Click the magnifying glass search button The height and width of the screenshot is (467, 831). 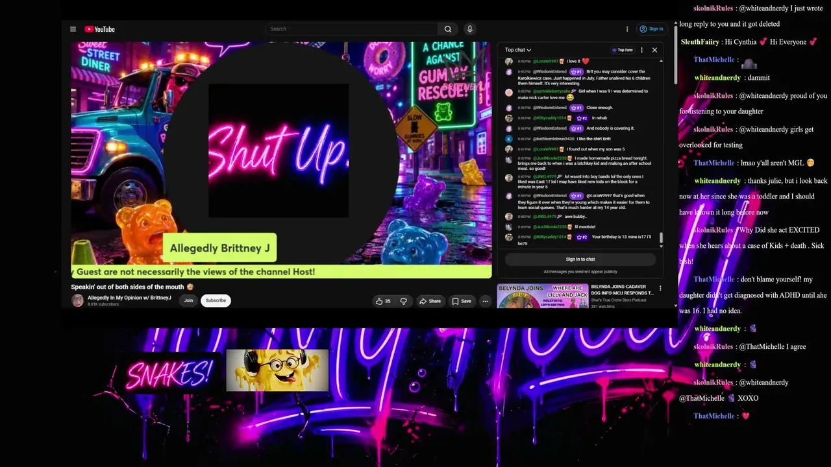click(448, 29)
